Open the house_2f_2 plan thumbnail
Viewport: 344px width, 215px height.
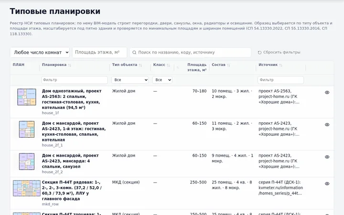click(x=27, y=161)
